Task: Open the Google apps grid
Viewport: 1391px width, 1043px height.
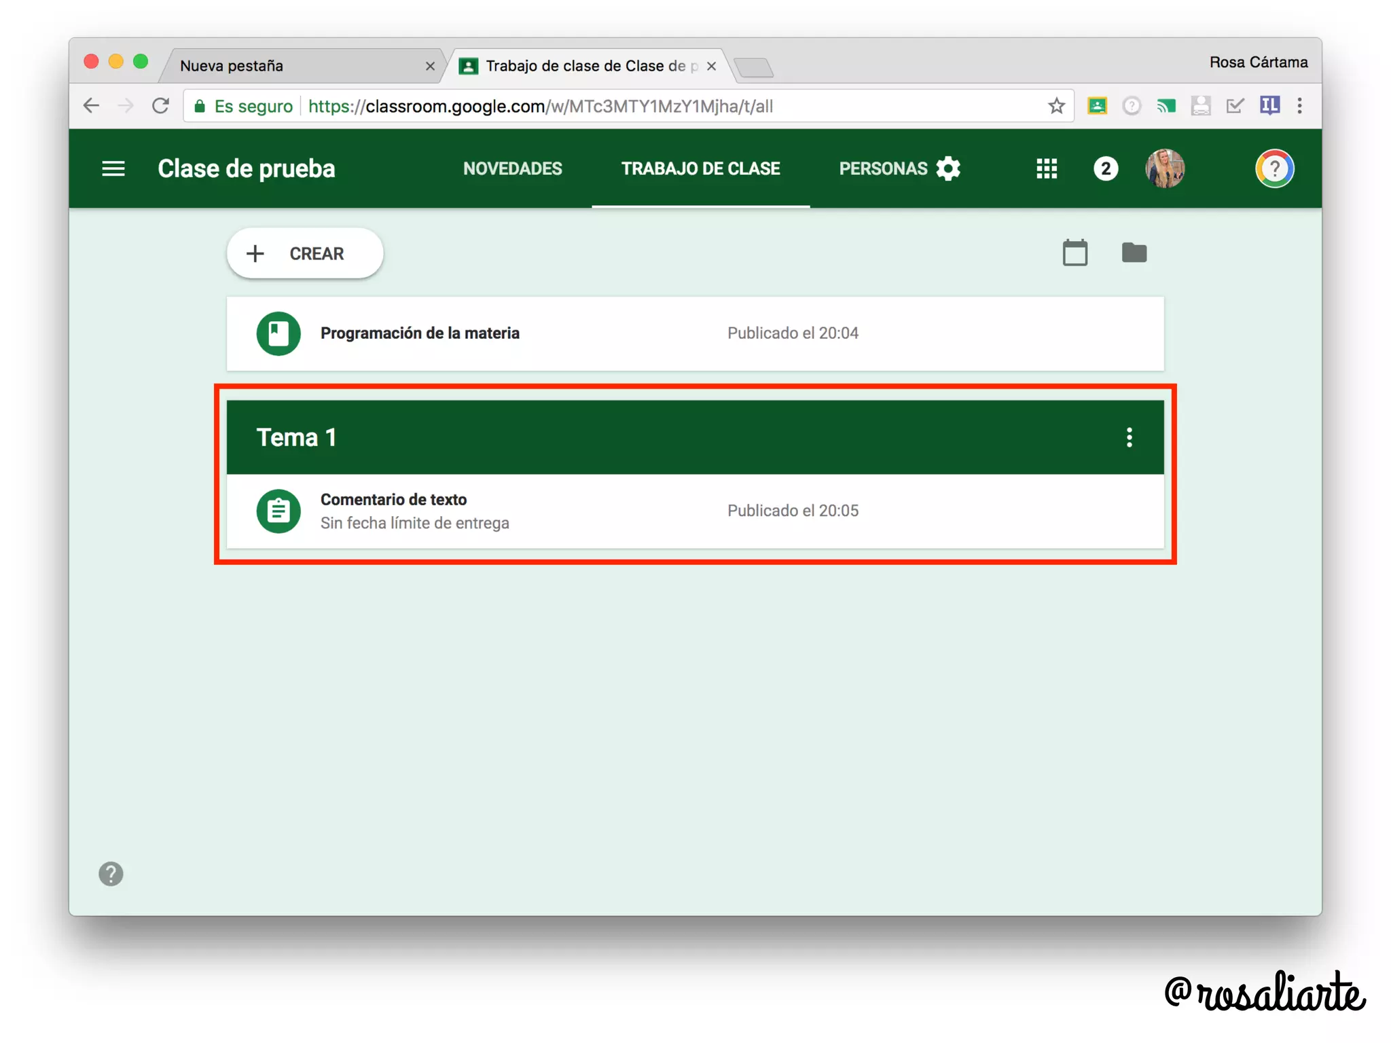Action: click(1047, 168)
